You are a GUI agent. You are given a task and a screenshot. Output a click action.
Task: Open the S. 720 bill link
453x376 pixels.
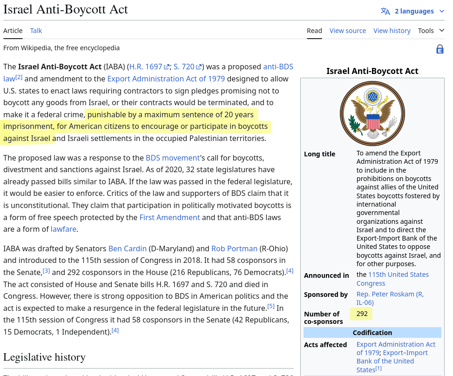184,67
